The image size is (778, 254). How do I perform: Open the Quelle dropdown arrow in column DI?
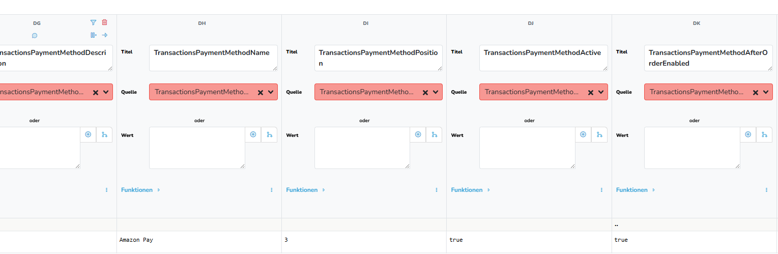(x=436, y=92)
